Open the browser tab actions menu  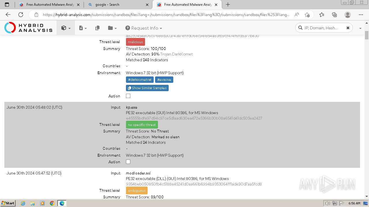click(7, 5)
